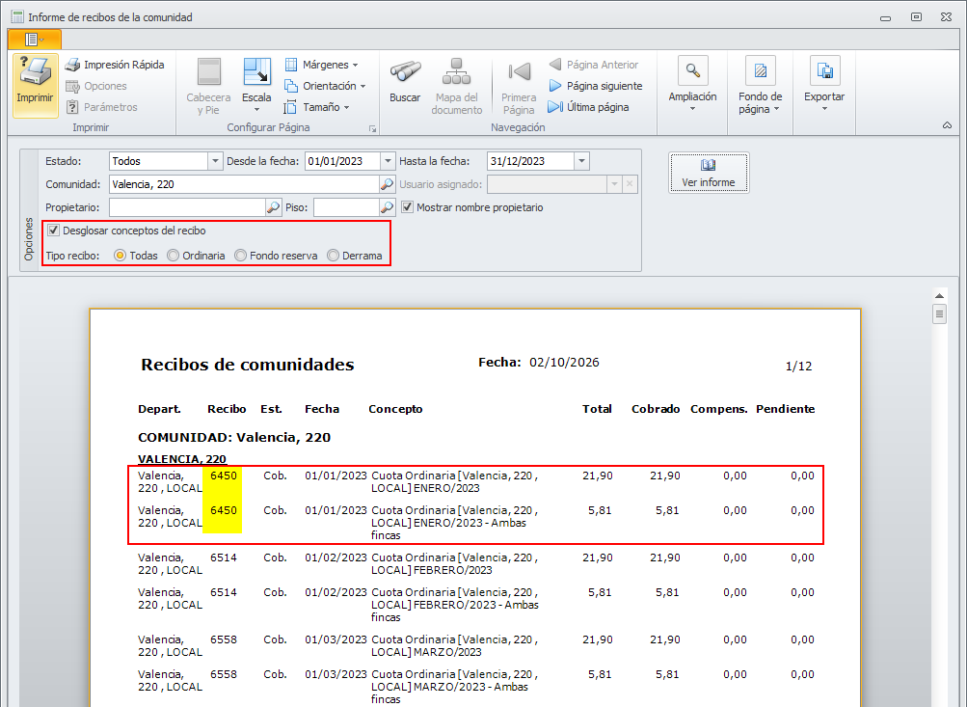Screen dimensions: 967x707
Task: Click into the Propietario input field
Action: (187, 207)
